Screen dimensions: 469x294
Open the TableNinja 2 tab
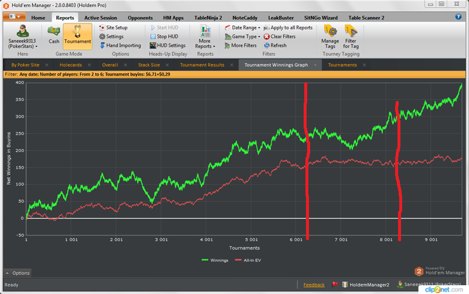pos(208,18)
